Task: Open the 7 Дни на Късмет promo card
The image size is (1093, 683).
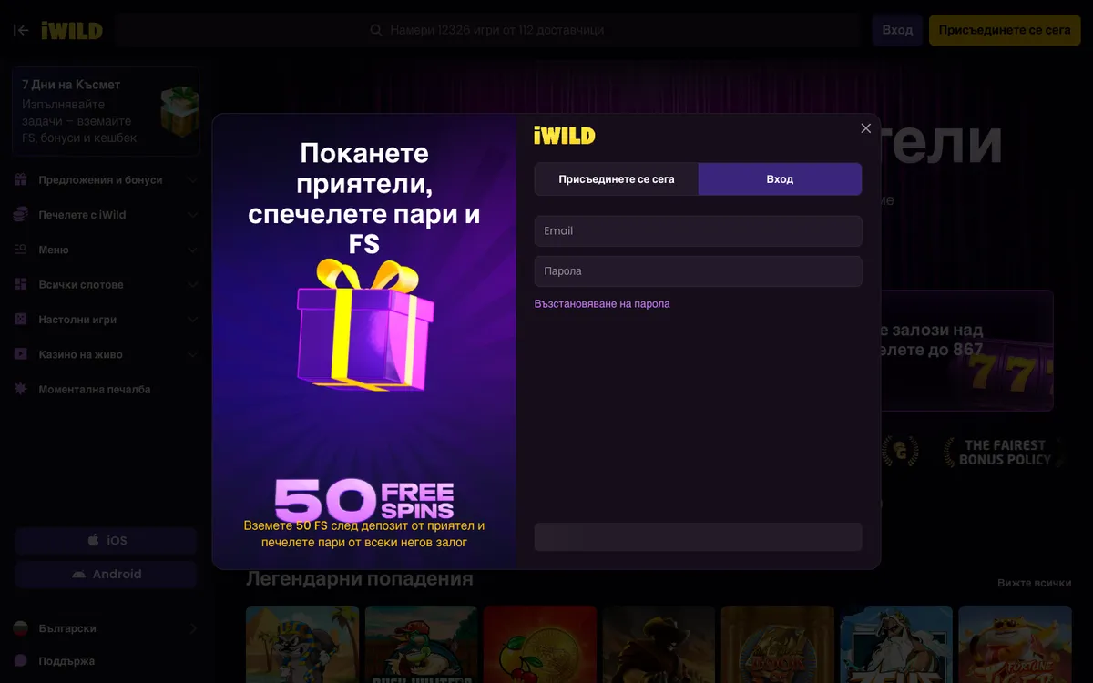Action: pyautogui.click(x=106, y=111)
